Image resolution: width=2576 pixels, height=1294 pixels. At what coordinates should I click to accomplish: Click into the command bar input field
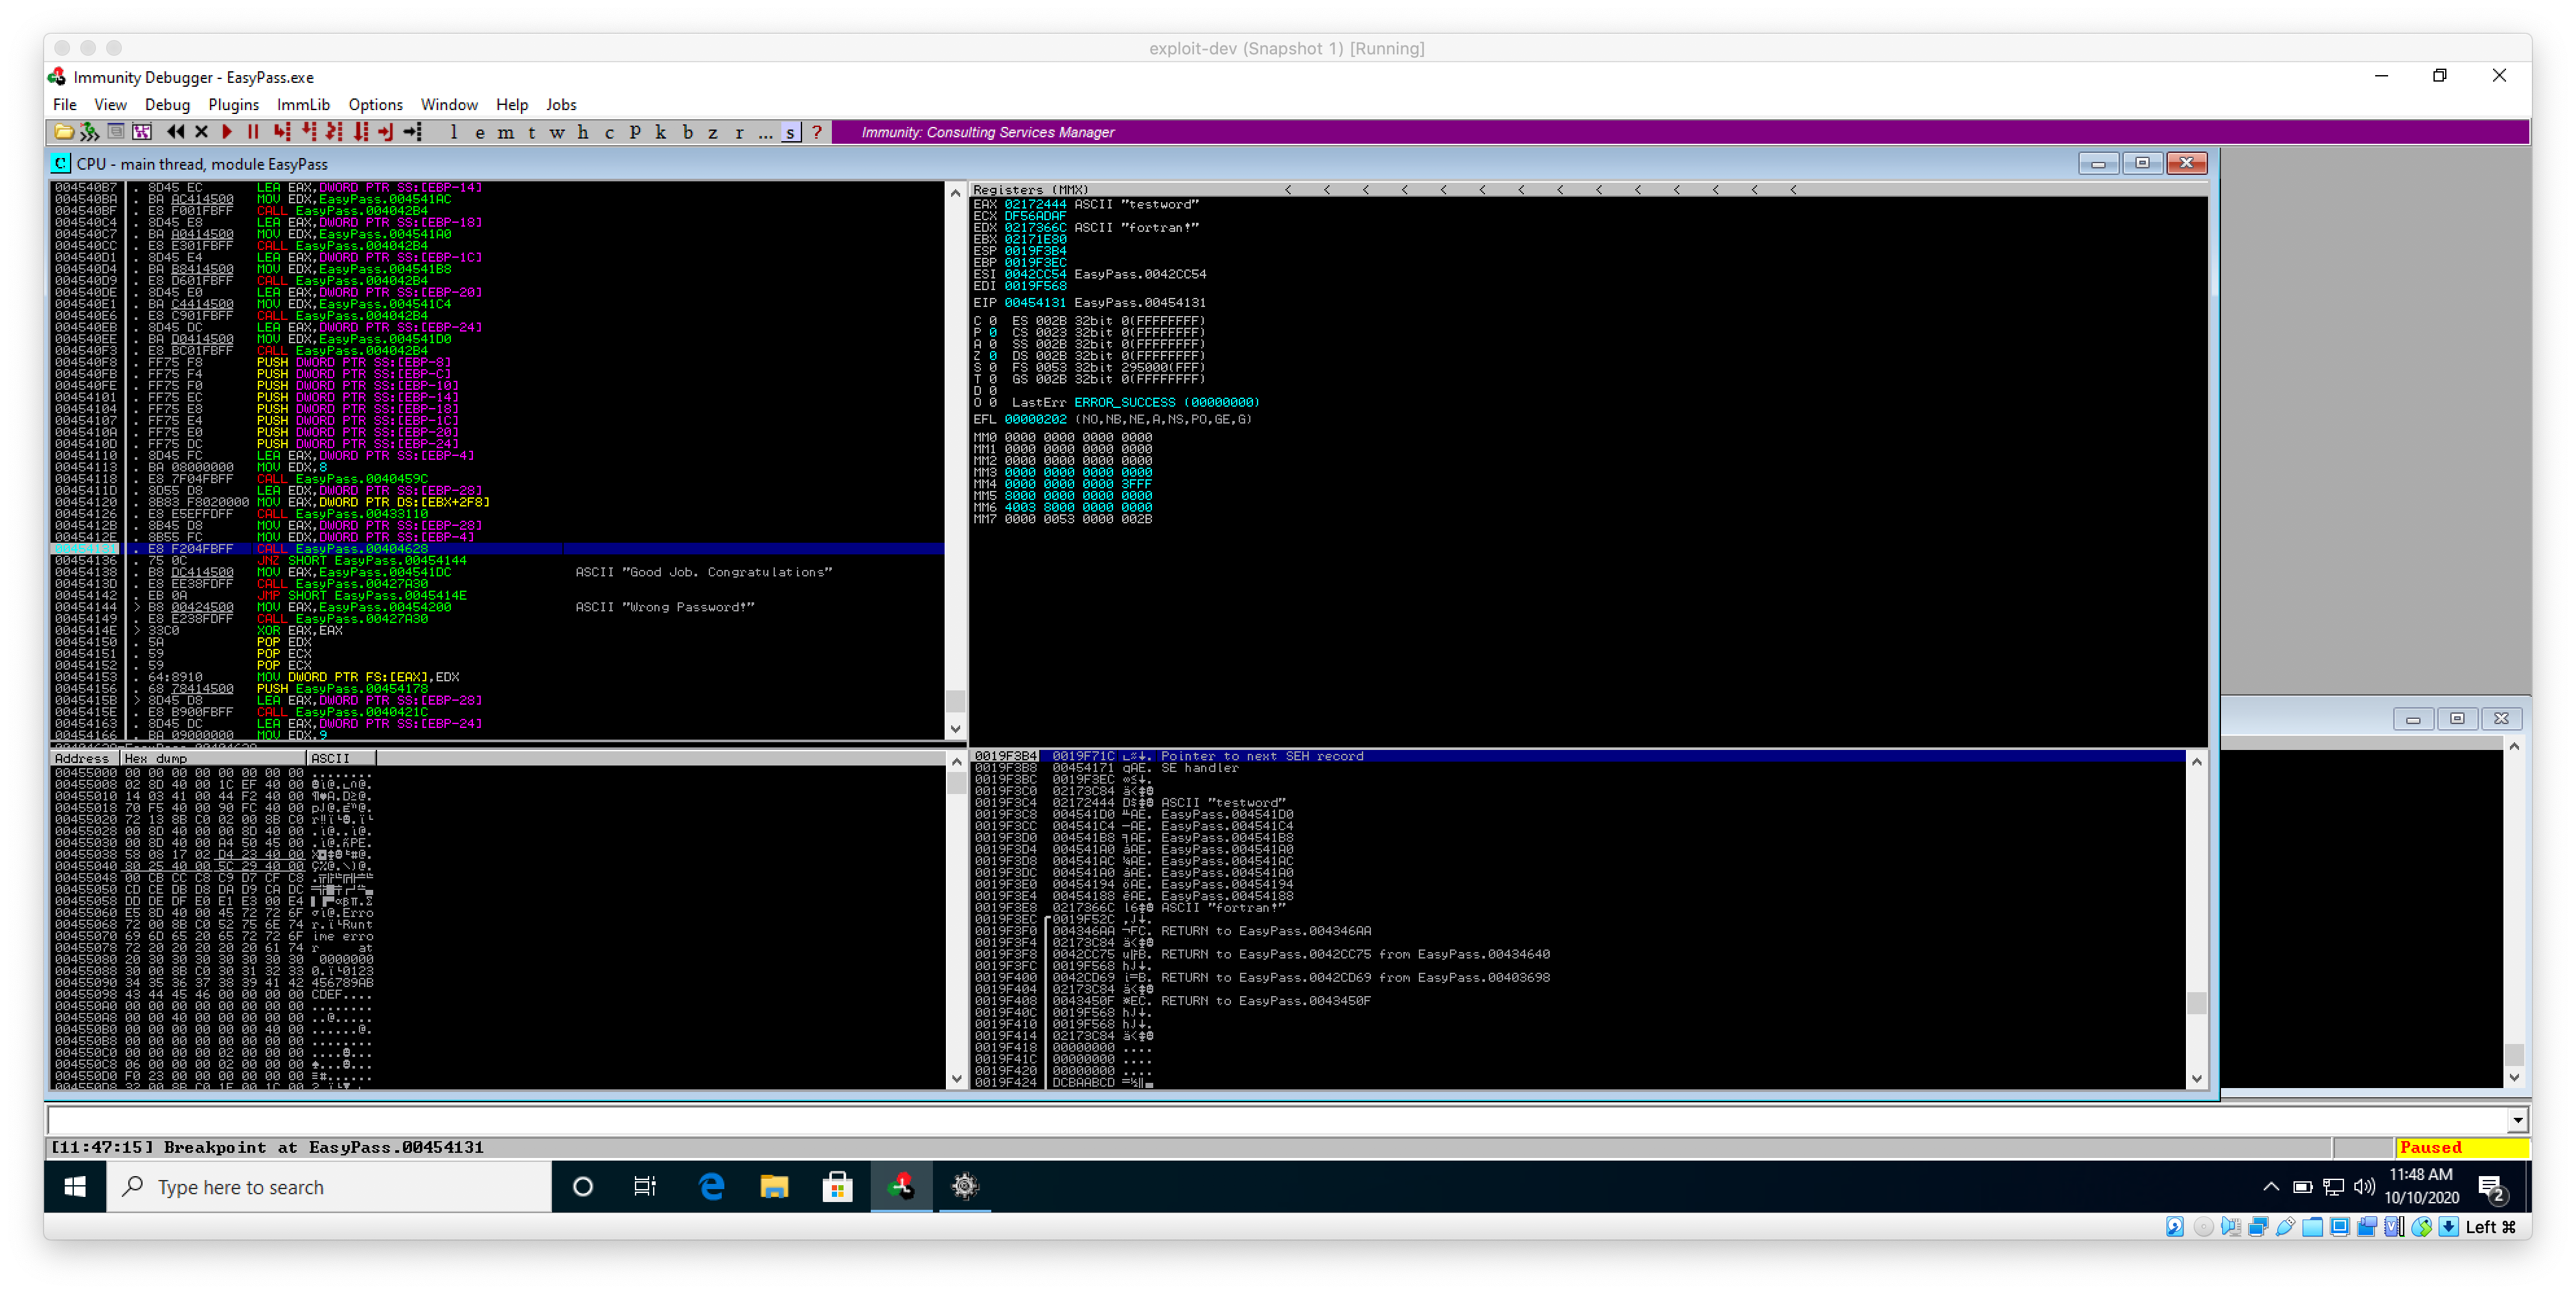(1278, 1120)
